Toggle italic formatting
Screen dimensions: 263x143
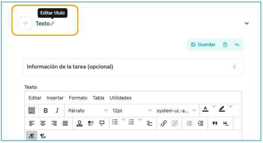(57, 110)
